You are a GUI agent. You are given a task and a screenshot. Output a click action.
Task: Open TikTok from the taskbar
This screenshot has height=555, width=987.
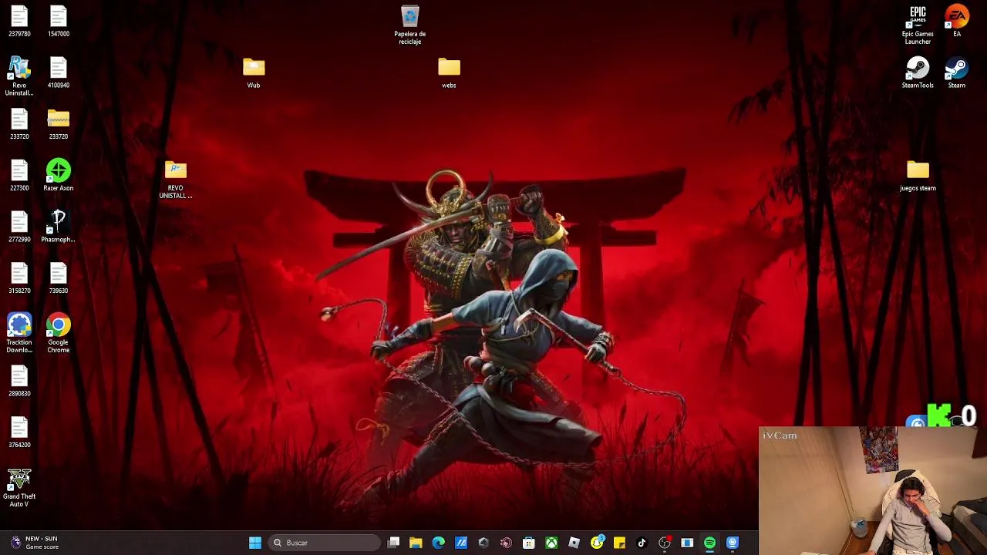pos(642,543)
